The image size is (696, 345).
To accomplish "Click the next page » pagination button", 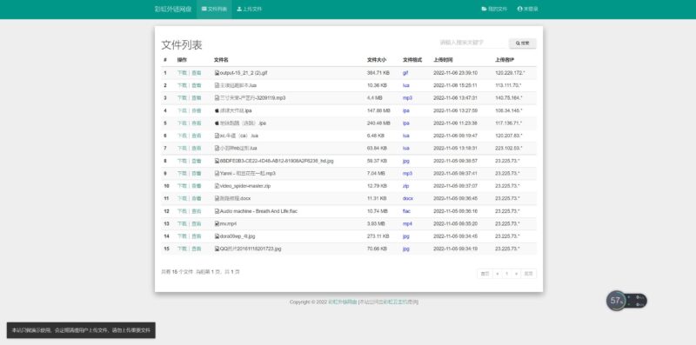I will [x=516, y=274].
